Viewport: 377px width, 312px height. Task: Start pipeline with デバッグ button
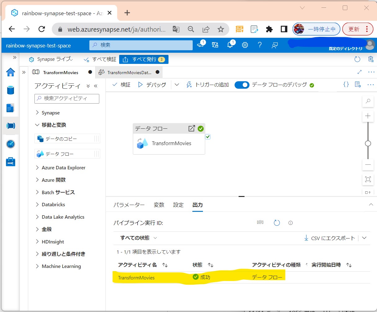point(152,85)
